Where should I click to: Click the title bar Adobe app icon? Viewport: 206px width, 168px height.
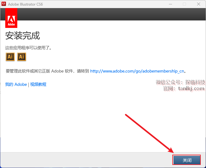[x=4, y=4]
